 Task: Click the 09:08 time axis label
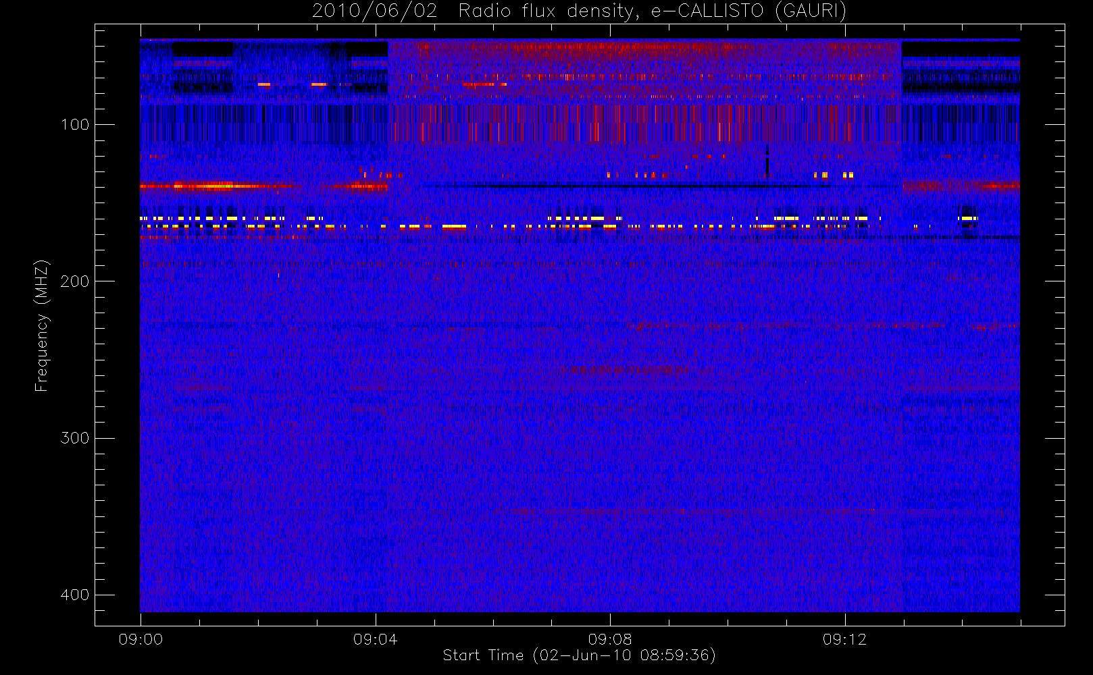(x=610, y=639)
